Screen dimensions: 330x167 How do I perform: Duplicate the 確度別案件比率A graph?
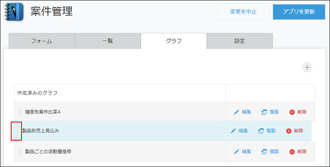pos(270,112)
